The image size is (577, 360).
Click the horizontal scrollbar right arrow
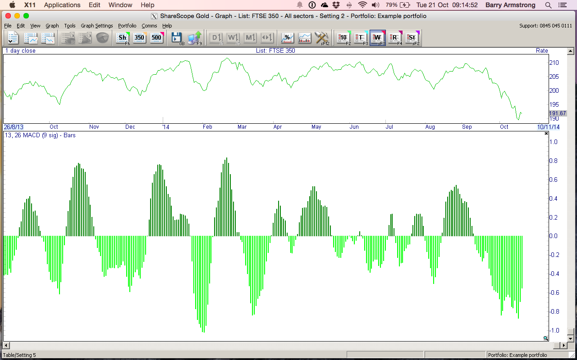pos(563,345)
